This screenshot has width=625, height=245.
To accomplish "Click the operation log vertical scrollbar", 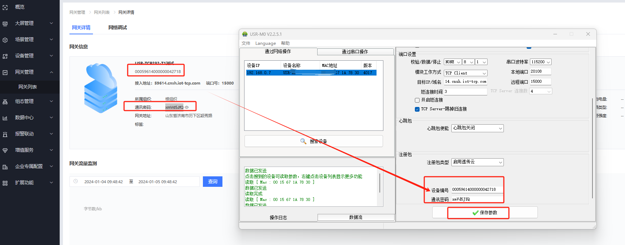I will click(x=380, y=183).
